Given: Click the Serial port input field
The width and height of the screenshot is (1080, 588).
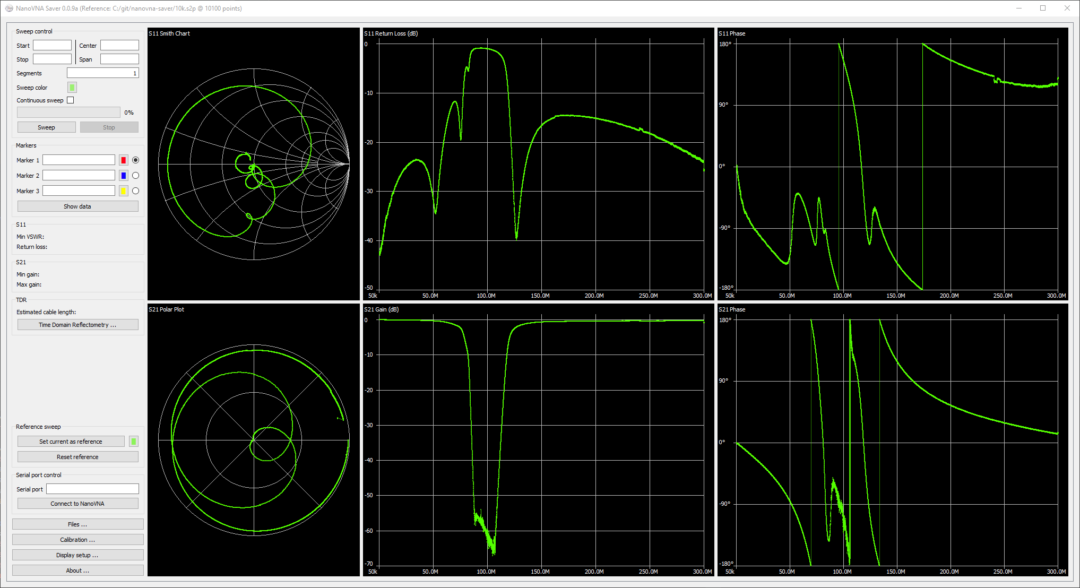Looking at the screenshot, I should pyautogui.click(x=92, y=489).
